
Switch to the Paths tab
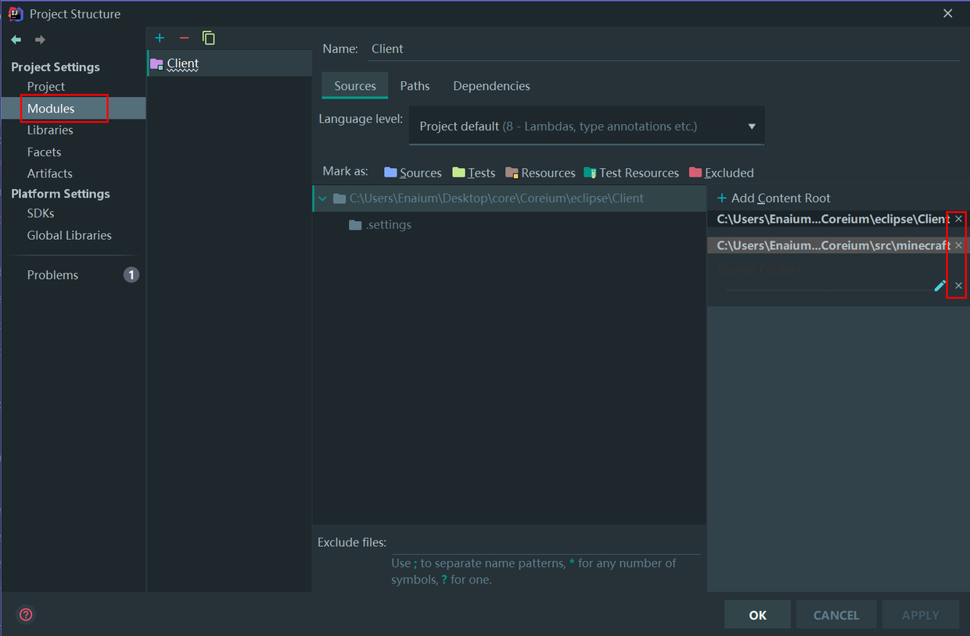pyautogui.click(x=415, y=86)
